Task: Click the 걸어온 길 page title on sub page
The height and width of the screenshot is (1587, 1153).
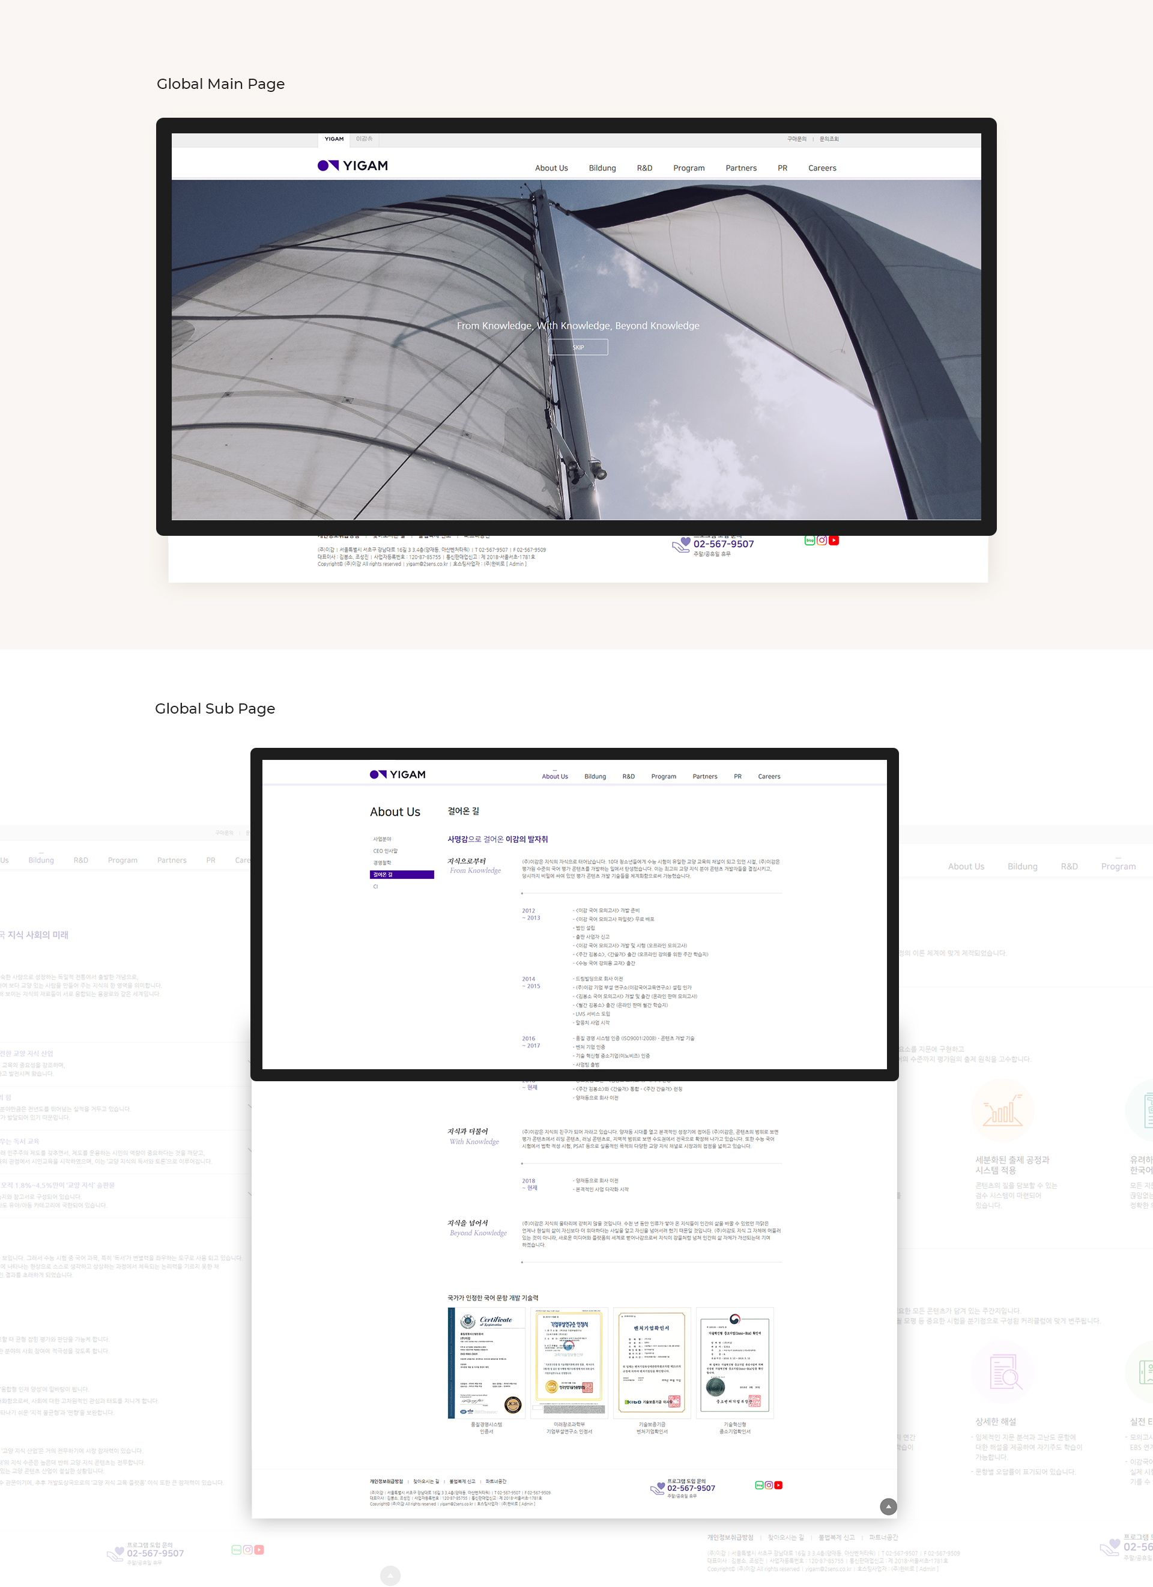Action: pos(463,811)
